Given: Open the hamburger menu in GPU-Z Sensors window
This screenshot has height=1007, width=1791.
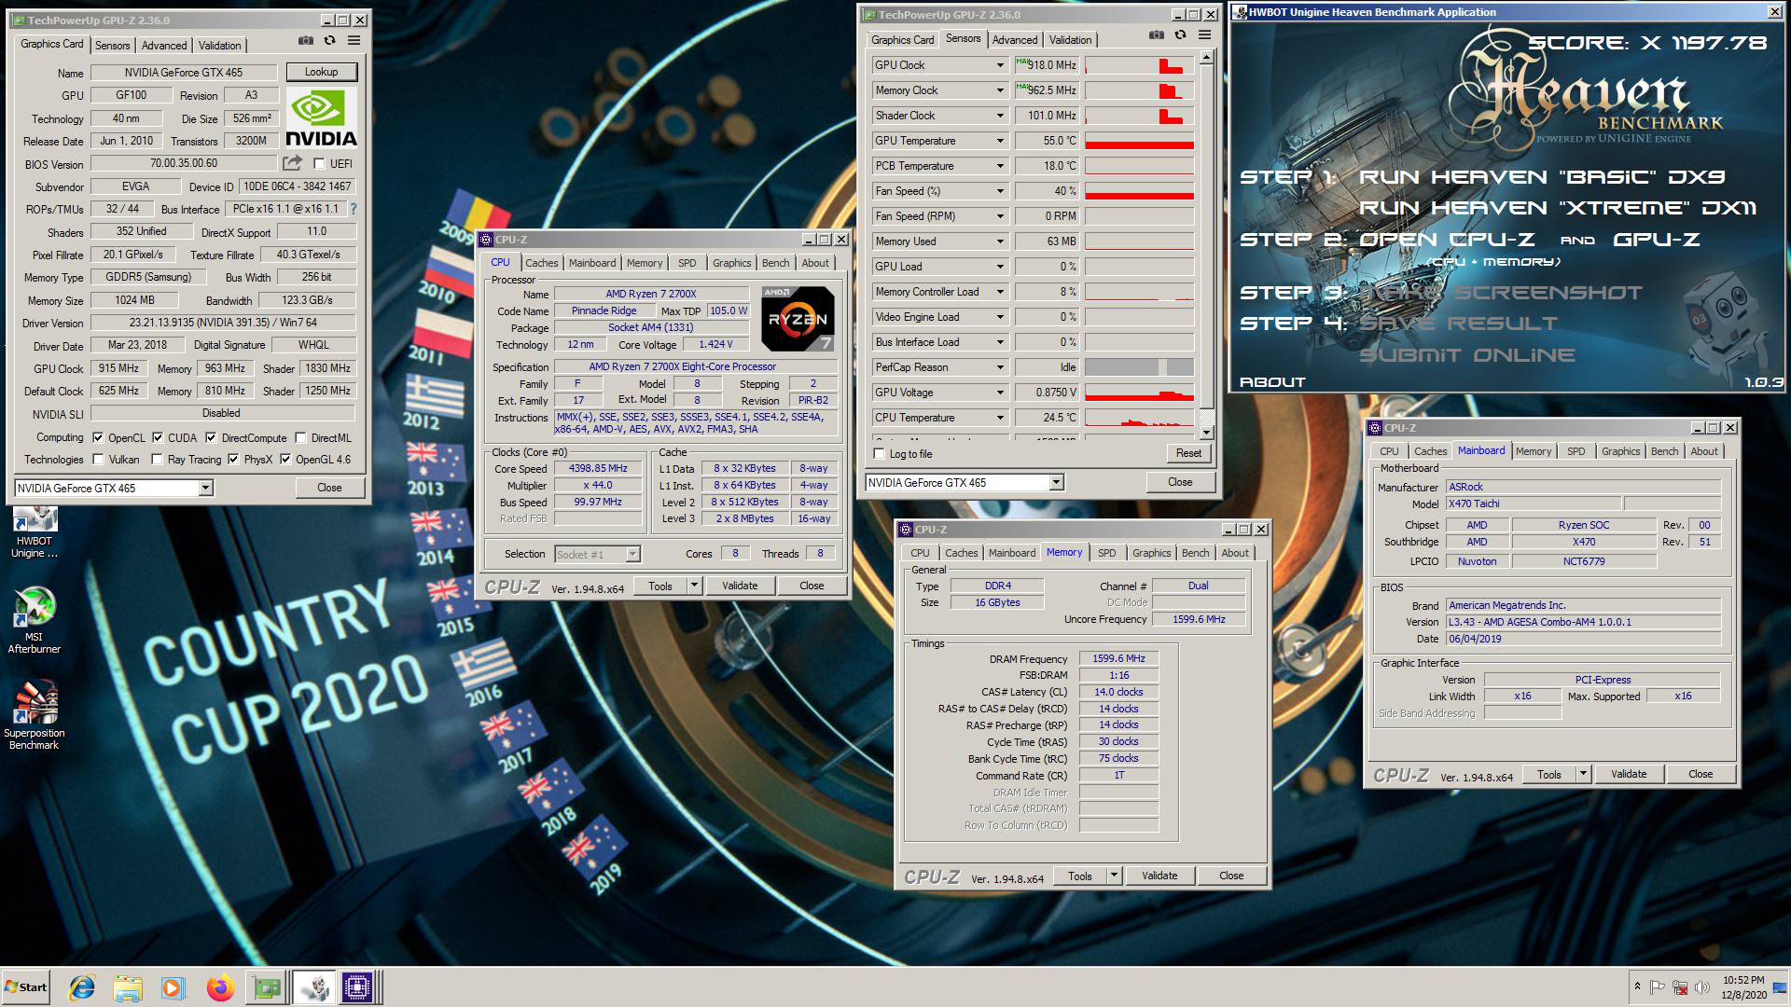Looking at the screenshot, I should (x=1204, y=34).
